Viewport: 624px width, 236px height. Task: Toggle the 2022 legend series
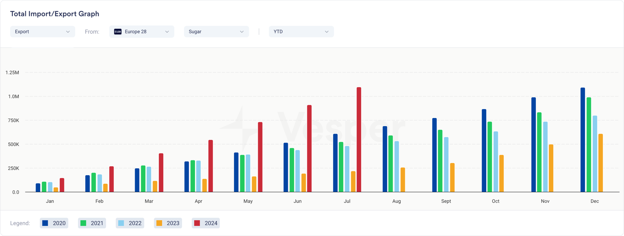(x=130, y=223)
